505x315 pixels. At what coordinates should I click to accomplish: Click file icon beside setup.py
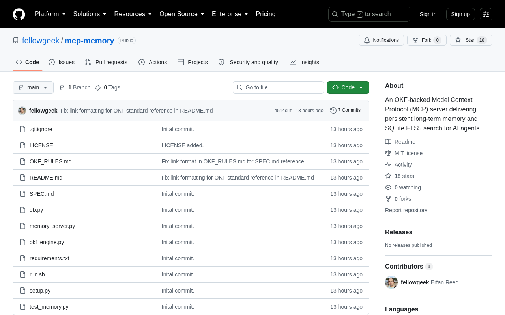point(23,291)
